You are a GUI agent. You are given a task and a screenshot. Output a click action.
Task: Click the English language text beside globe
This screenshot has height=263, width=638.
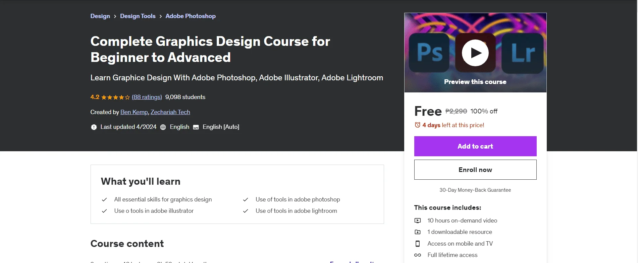coord(179,127)
